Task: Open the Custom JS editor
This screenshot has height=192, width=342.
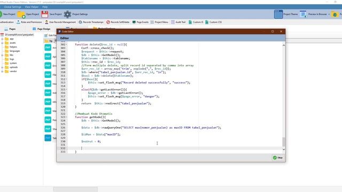Action: coord(196,22)
